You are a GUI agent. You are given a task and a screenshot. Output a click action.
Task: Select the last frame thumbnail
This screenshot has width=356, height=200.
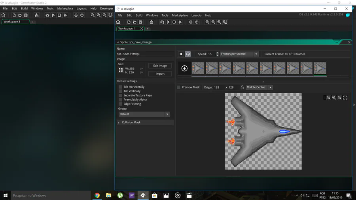(x=320, y=68)
